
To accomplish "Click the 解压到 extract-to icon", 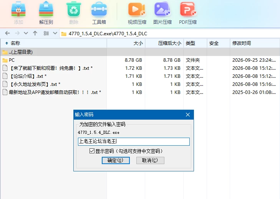I will coord(46,9).
